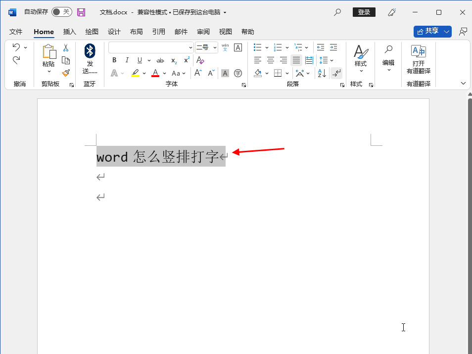Viewport: 472px width, 354px height.
Task: Apply distributed alignment
Action: point(309,60)
